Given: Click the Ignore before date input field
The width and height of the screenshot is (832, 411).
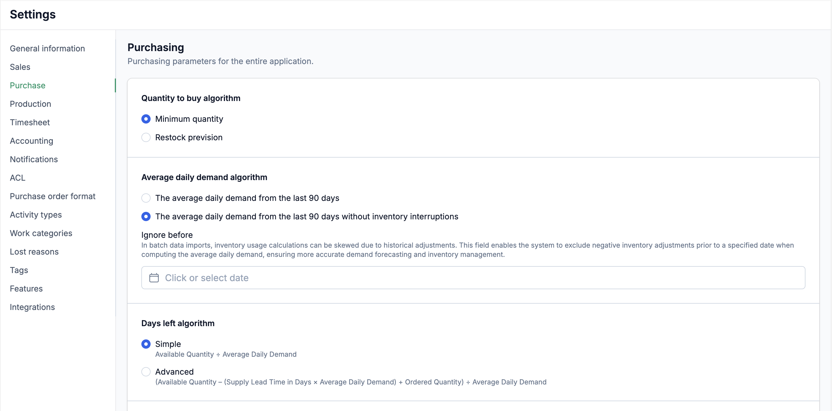Looking at the screenshot, I should click(x=473, y=278).
